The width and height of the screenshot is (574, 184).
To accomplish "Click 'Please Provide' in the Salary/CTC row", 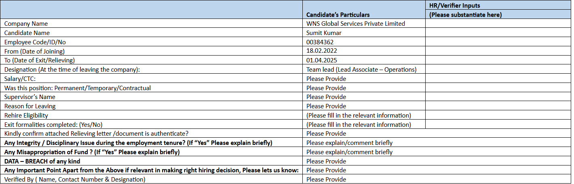I will click(x=326, y=79).
